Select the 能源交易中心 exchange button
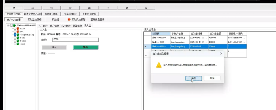 pyautogui.click(x=33, y=14)
